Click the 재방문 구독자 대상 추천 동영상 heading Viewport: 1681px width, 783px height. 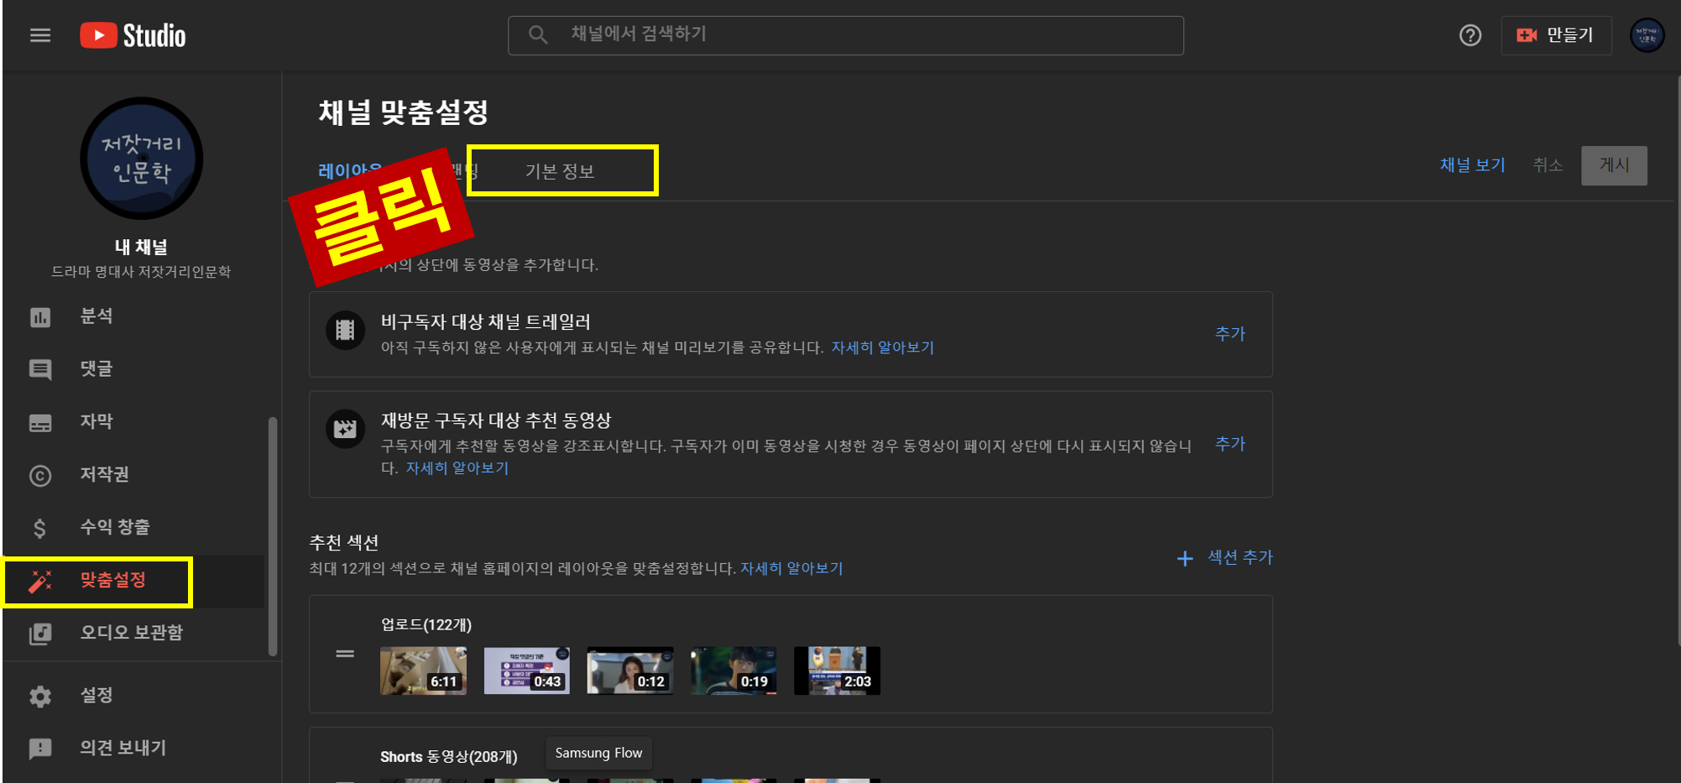(496, 420)
